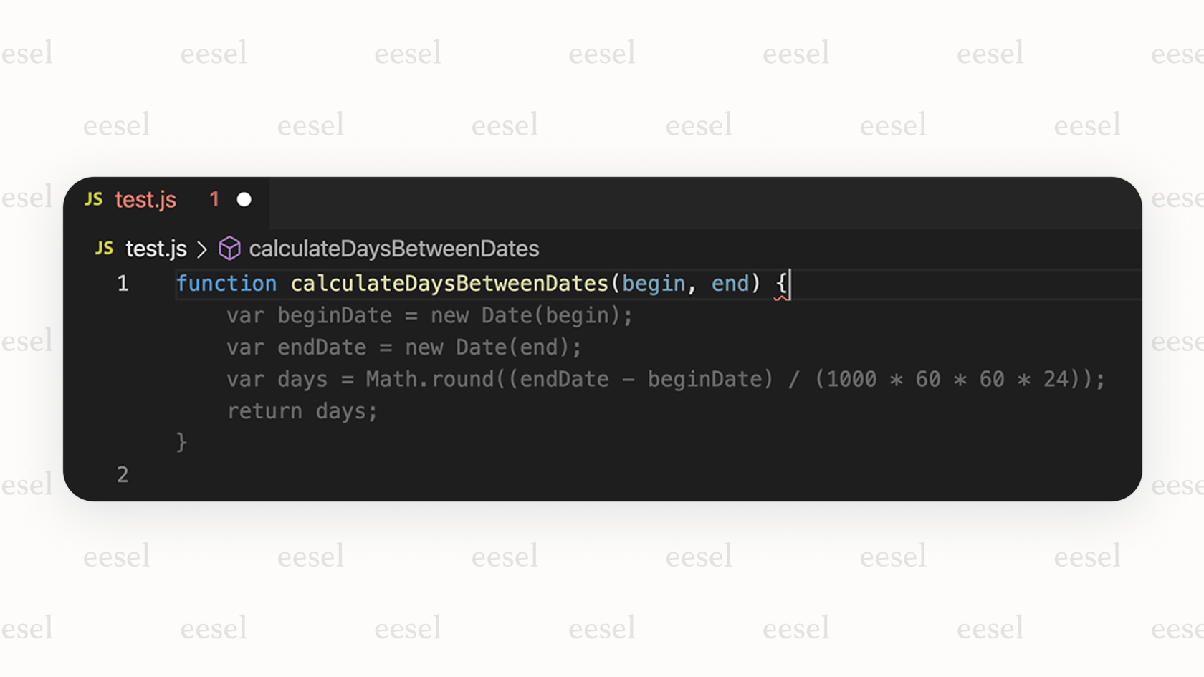Select line number 2 in the gutter
Image resolution: width=1204 pixels, height=677 pixels.
click(x=123, y=474)
